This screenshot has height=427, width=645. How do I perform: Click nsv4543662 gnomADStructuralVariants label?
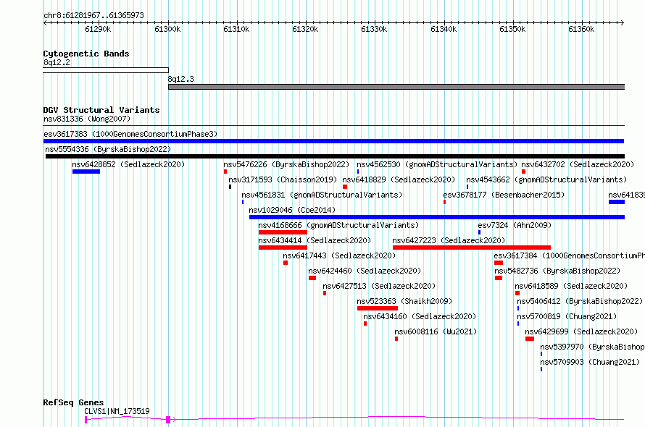tap(546, 179)
